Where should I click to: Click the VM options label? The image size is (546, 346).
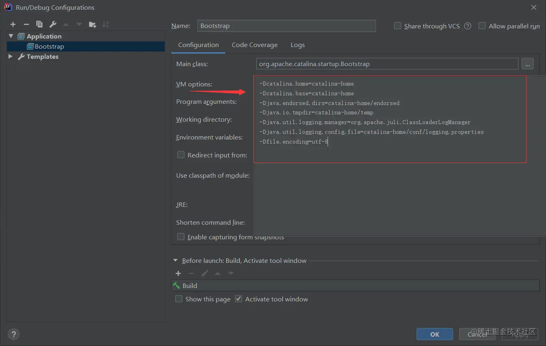click(x=194, y=84)
